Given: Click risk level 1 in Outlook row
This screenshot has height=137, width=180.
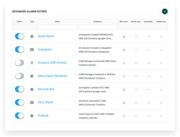Looking at the screenshot, I should pyautogui.click(x=124, y=116).
